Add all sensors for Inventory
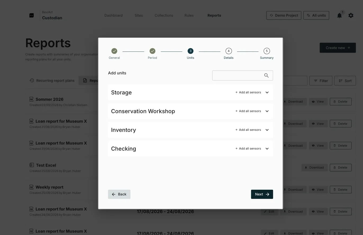This screenshot has height=235, width=363. [x=248, y=130]
